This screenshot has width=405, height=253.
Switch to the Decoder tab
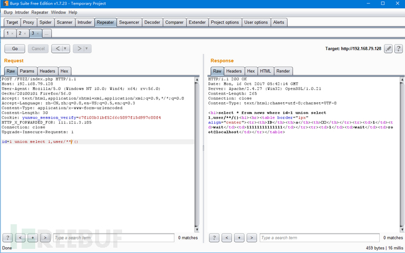[152, 22]
